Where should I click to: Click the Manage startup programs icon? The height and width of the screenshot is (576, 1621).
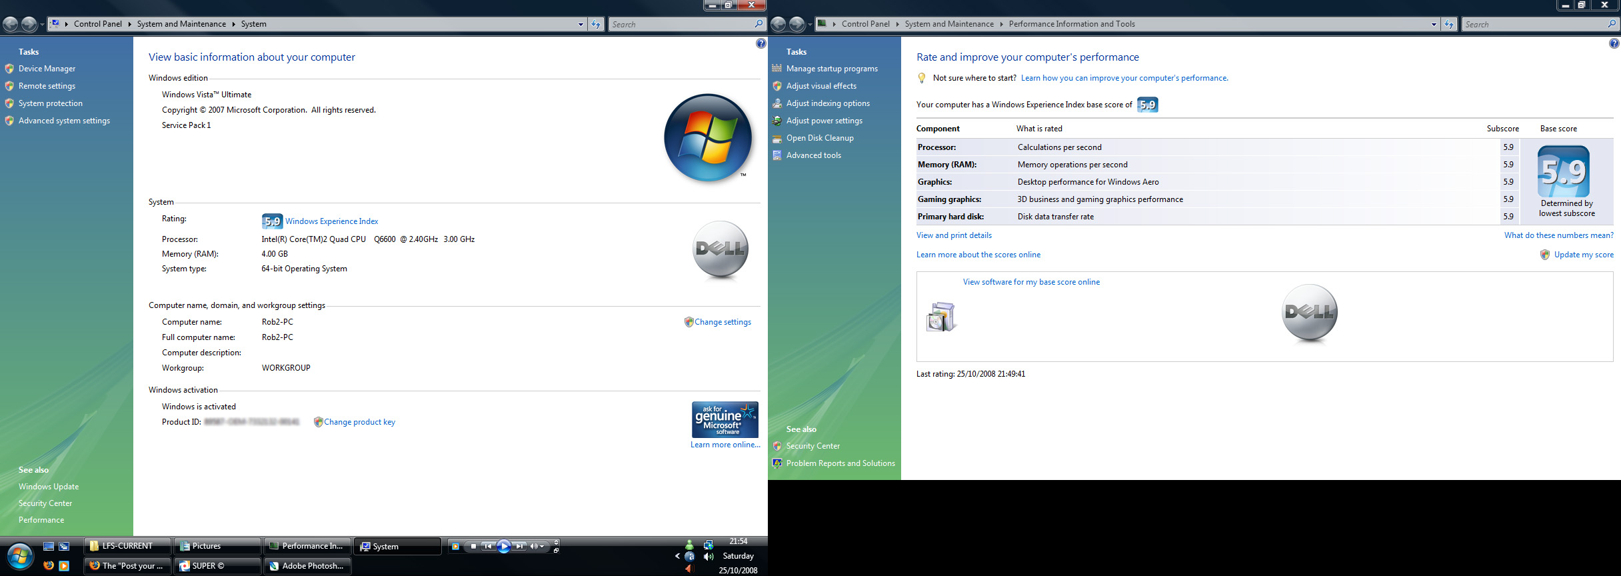[x=777, y=69]
